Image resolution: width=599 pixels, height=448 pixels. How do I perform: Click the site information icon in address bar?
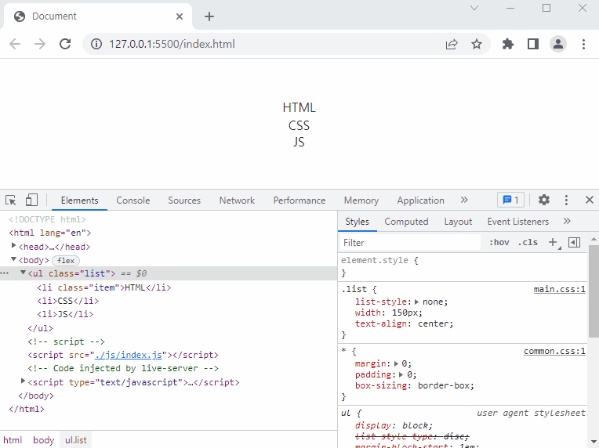click(x=96, y=45)
